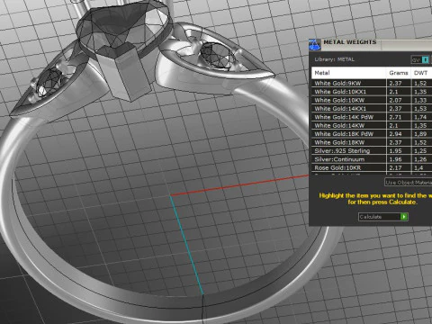
Task: Click the 1,74 DWT cell
Action: 421,117
